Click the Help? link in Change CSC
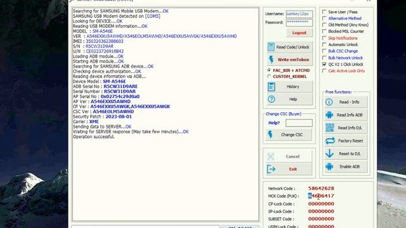Screen dimensions: 406x228 point(274,123)
